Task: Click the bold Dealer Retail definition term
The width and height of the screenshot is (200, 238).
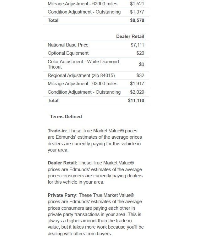Action: [62, 163]
